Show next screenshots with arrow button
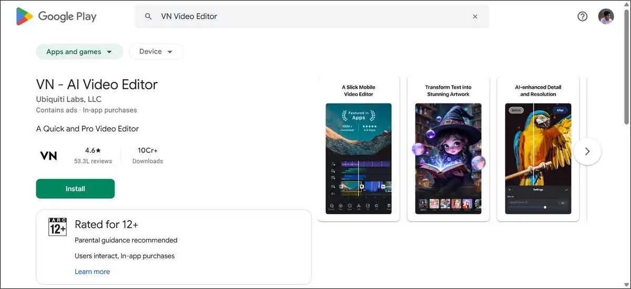Viewport: 631px width, 289px height. [x=587, y=151]
